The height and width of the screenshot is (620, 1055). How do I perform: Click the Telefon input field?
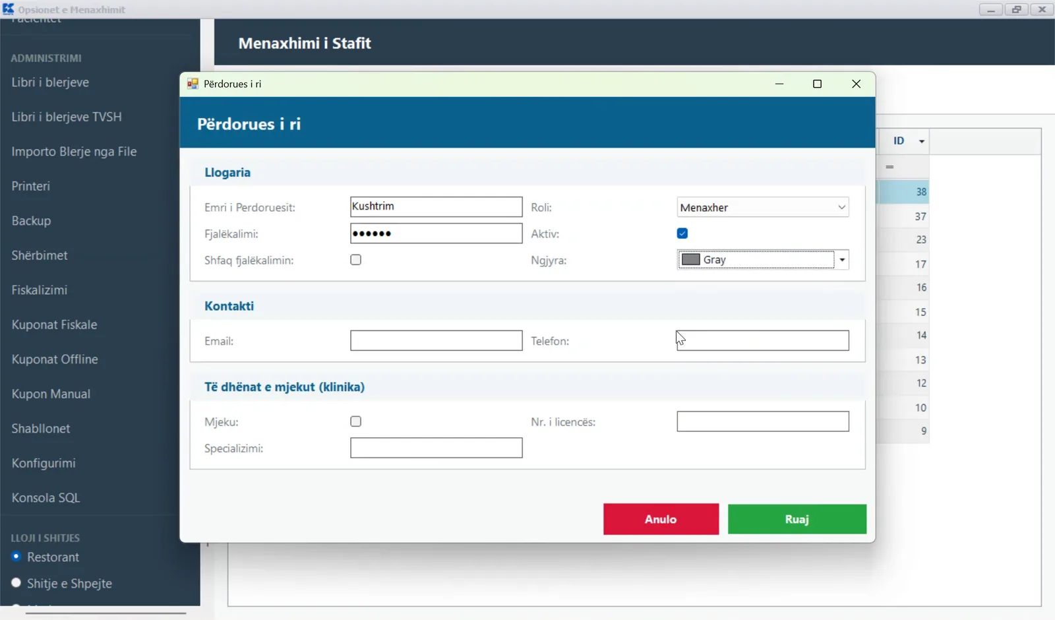tap(763, 340)
